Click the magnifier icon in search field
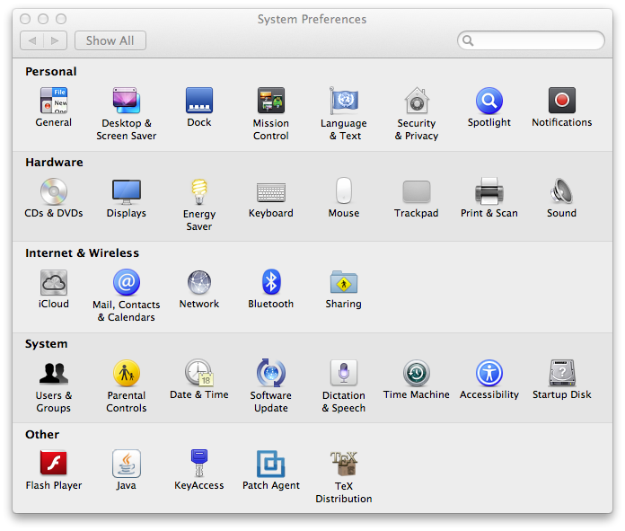Screen dimensions: 625x531 coord(468,40)
